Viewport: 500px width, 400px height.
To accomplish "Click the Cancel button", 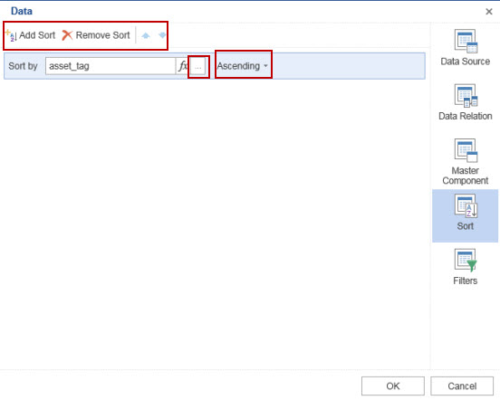I will (462, 386).
